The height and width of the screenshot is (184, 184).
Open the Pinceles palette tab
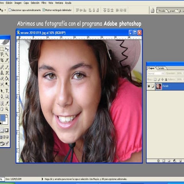click(162, 11)
